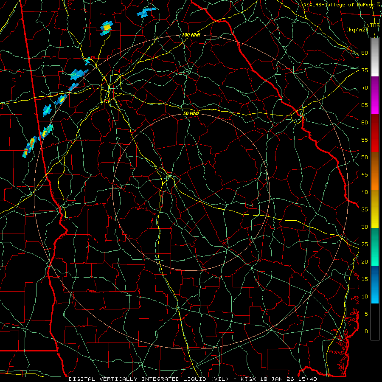Select the 30 value on the color scale

[365, 227]
